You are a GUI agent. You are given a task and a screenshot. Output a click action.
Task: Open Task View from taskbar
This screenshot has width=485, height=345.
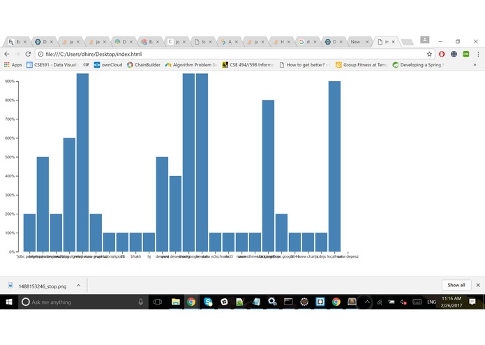coord(158,302)
